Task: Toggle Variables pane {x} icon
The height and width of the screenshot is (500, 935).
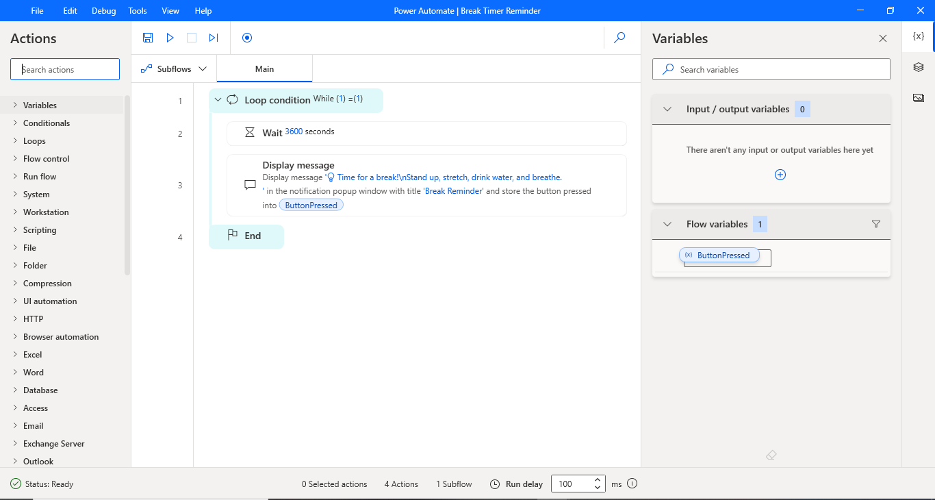Action: [919, 36]
